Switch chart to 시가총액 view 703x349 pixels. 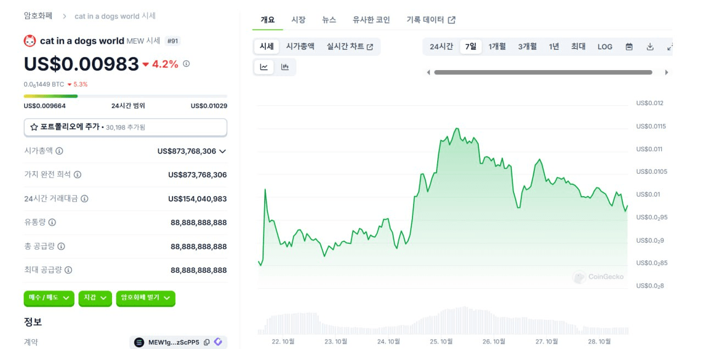coord(300,47)
